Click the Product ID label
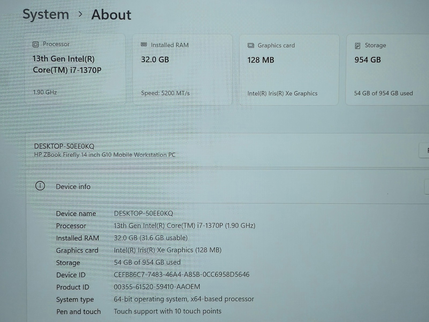 coord(73,287)
